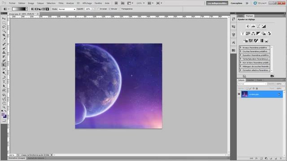This screenshot has height=161, width=287.
Task: Expand Teinte/Saturation presets
Action: click(240, 59)
